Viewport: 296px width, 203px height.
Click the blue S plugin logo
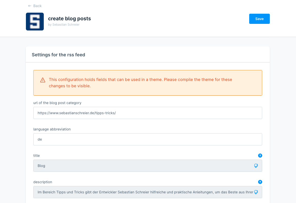(35, 22)
